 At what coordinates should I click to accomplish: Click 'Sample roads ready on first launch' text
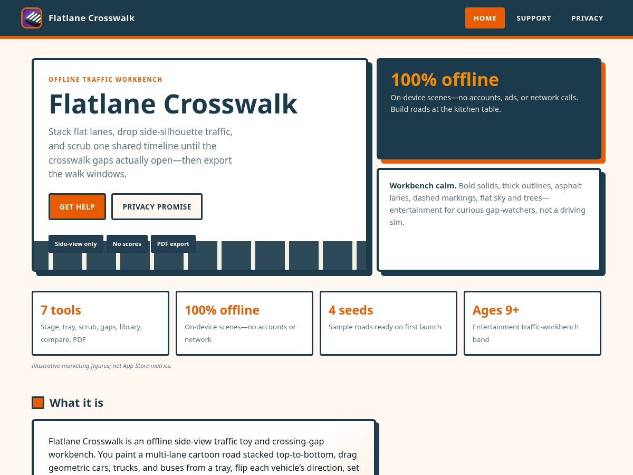(385, 327)
